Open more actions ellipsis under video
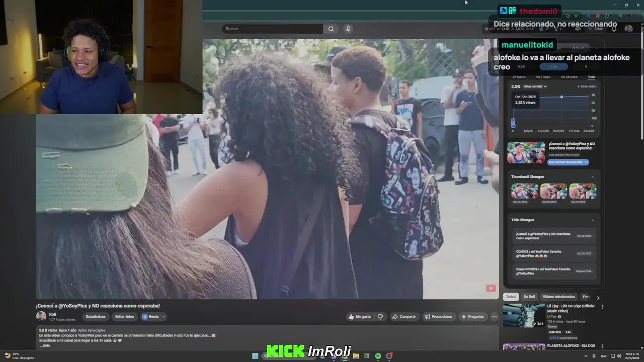 click(495, 317)
